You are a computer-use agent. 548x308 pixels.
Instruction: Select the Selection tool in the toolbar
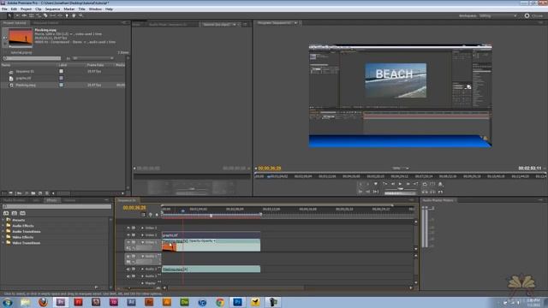pos(9,15)
